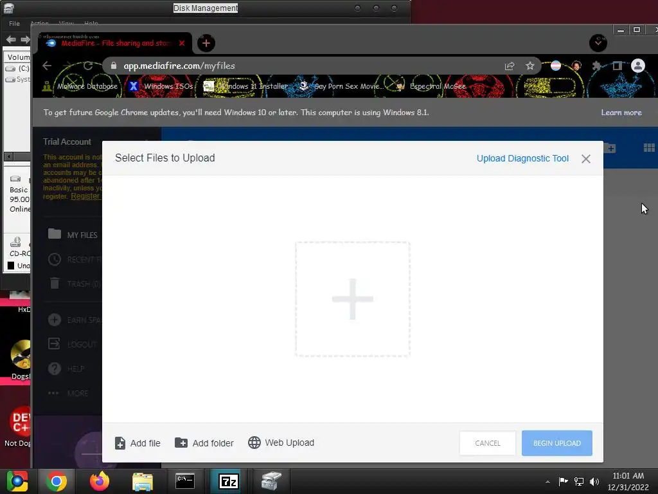Click the Chrome address bar URL
Viewport: 658px width, 494px height.
179,66
